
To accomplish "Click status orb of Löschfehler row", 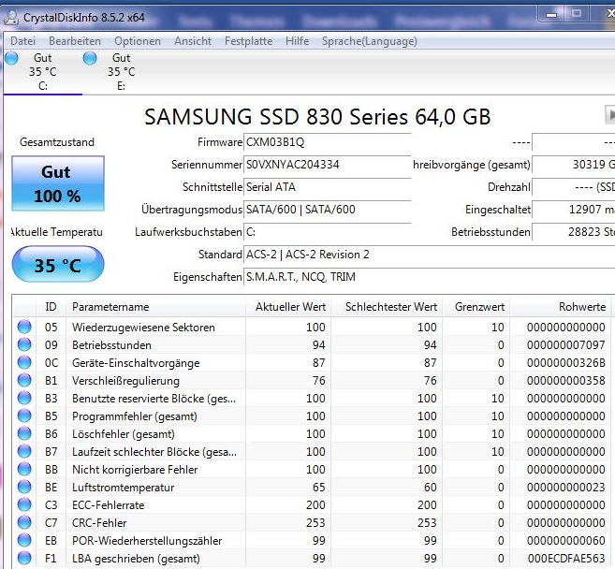I will (x=24, y=433).
